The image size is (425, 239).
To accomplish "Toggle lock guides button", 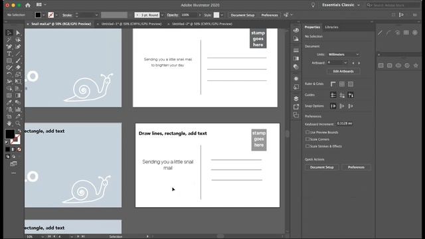I will coord(342,95).
